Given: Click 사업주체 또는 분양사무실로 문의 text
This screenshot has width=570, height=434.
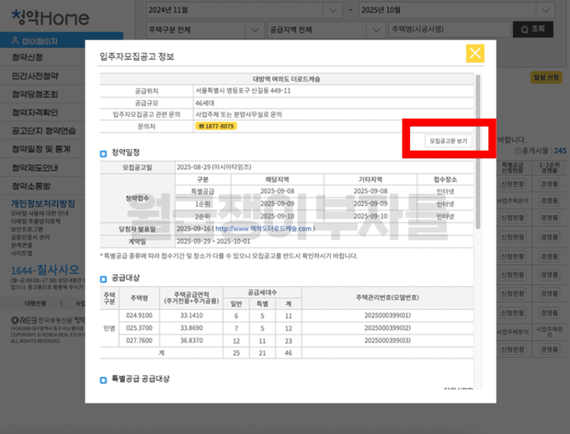Looking at the screenshot, I should (239, 115).
